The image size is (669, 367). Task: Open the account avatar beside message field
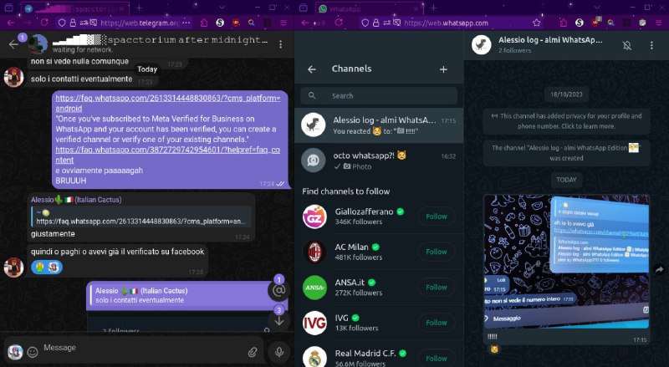coord(15,352)
